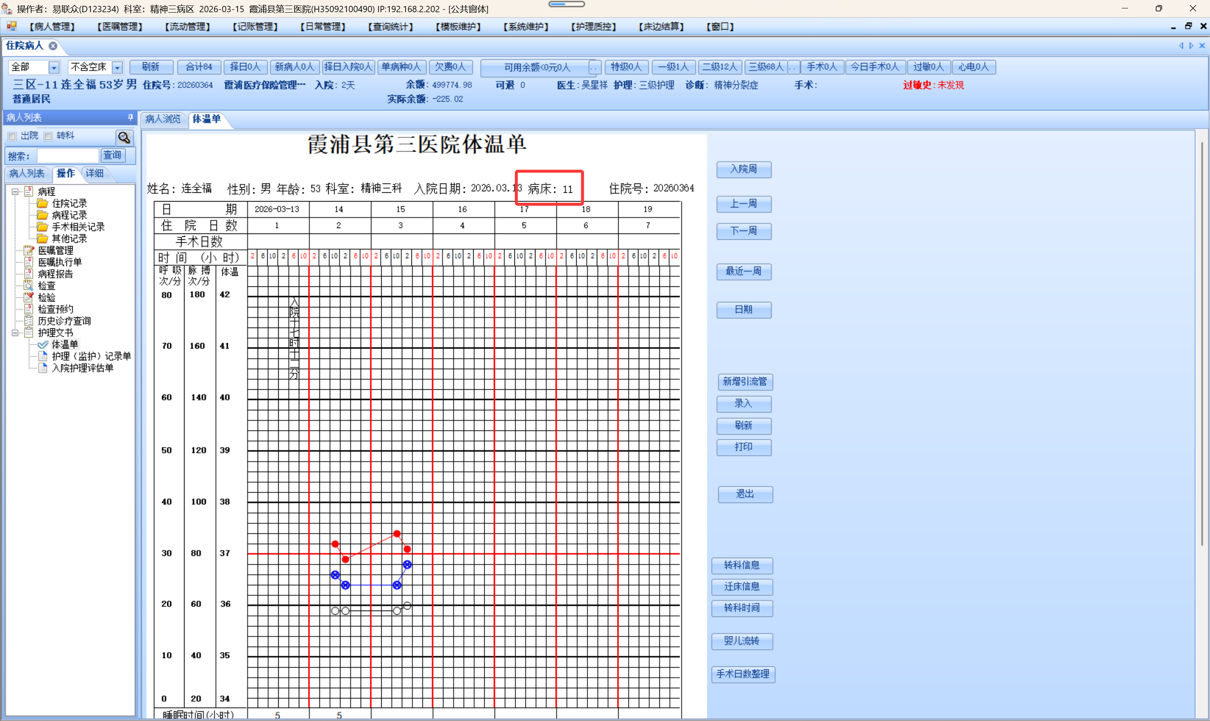Pin the 病人列表 panel with pin icon
Screen dimensions: 1210x721
(130, 117)
